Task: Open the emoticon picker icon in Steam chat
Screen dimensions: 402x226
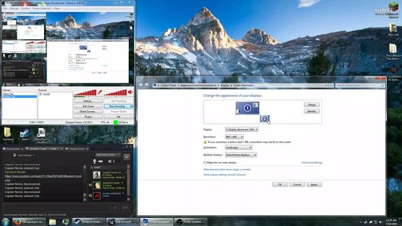Action: pos(115,208)
